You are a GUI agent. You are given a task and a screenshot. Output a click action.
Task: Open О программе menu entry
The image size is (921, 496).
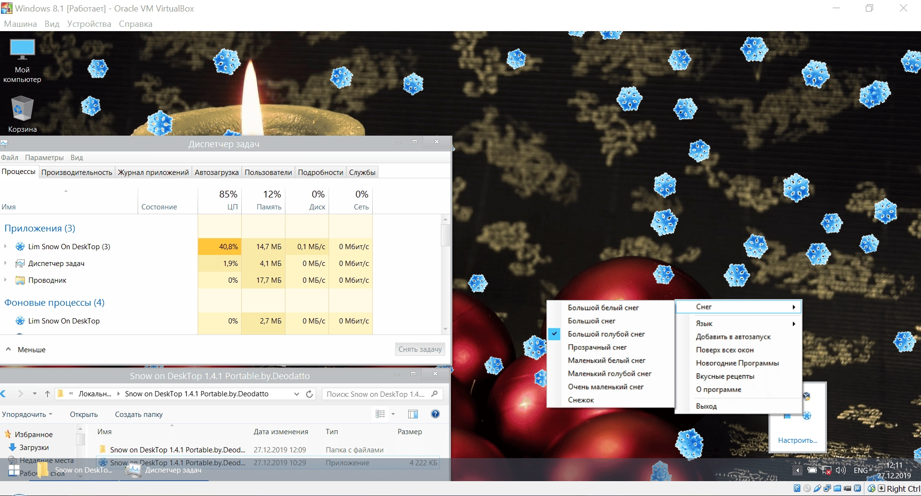(738, 390)
